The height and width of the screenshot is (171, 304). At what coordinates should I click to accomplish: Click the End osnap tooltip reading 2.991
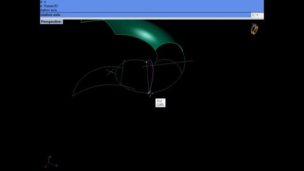161,103
